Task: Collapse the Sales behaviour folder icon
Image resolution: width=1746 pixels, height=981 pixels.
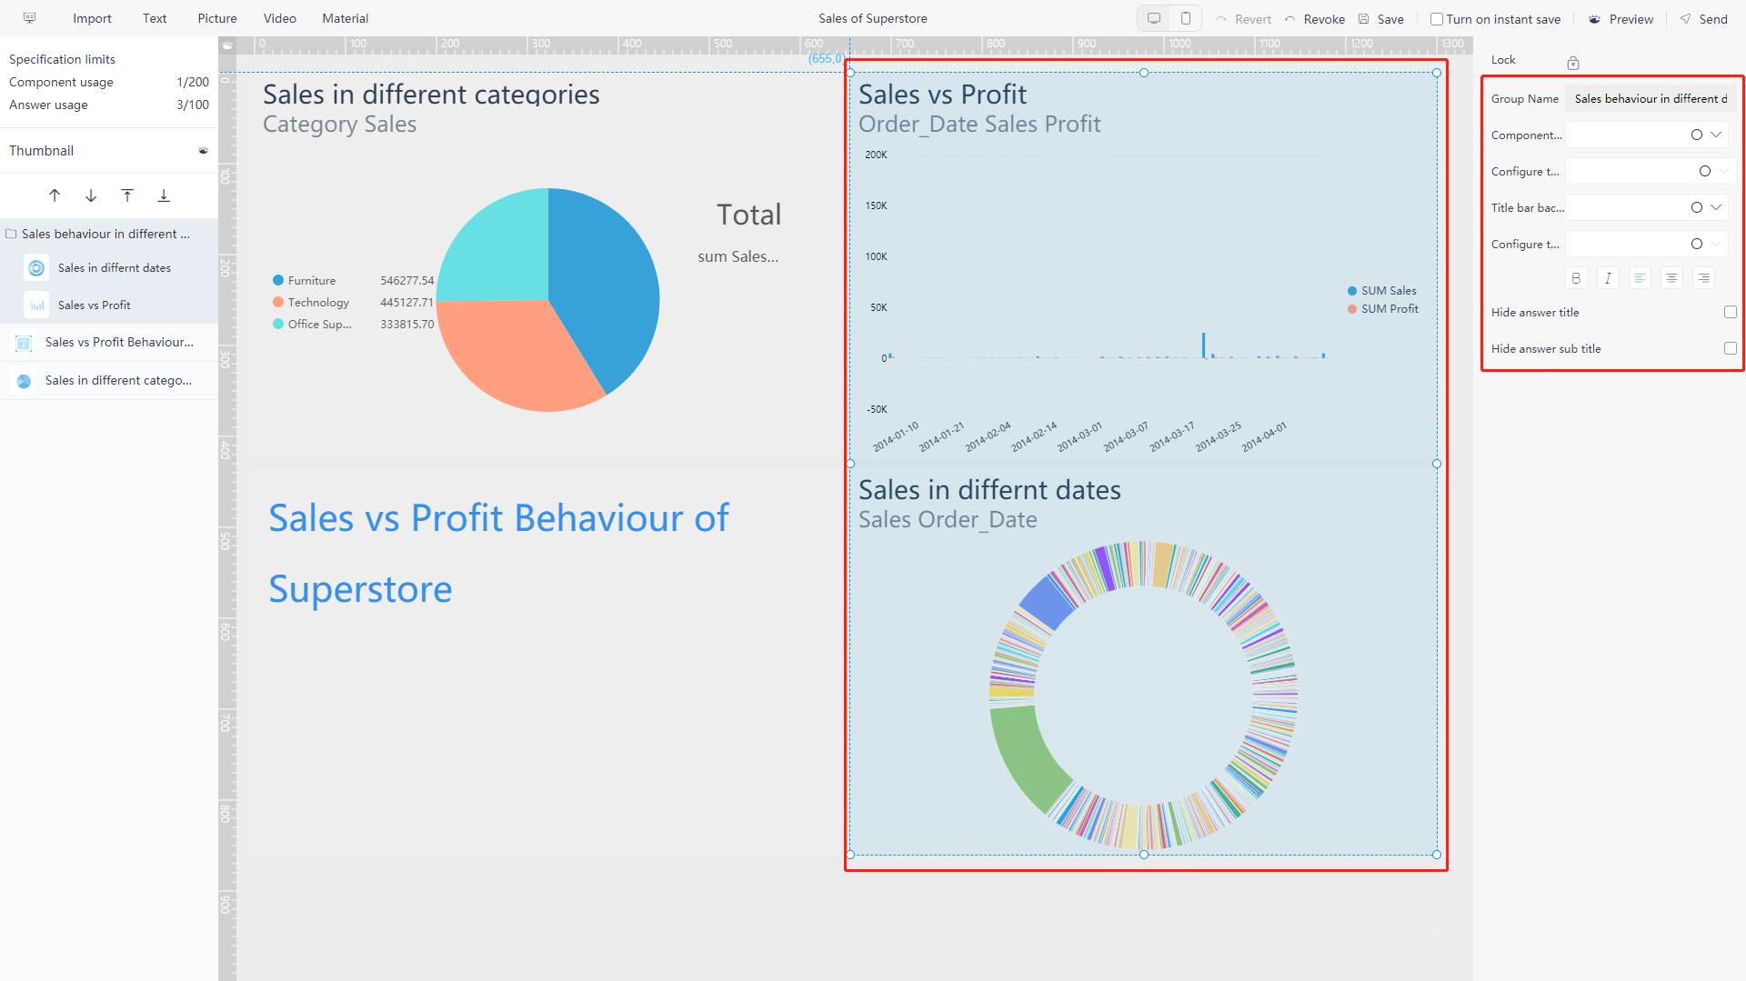Action: 12,234
